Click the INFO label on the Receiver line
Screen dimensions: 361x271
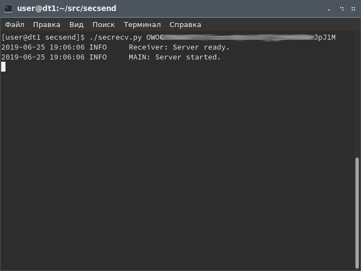(x=98, y=47)
